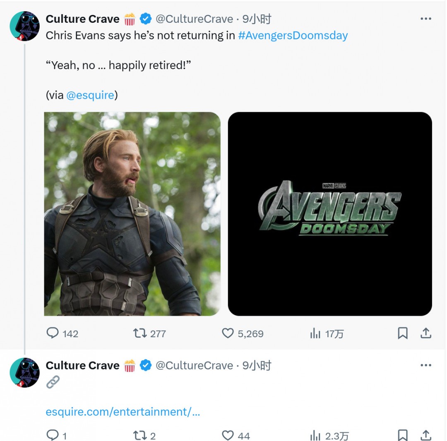Share the first tweet via share icon
The image size is (447, 441).
(425, 333)
